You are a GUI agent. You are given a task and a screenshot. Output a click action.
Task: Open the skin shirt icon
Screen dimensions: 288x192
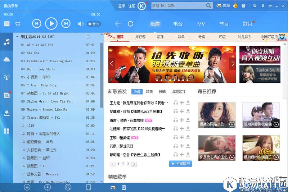(x=243, y=6)
